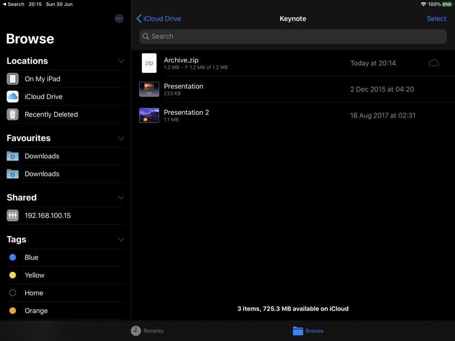Click the 'Today at 20:14' date
The image size is (455, 341).
[x=373, y=63]
